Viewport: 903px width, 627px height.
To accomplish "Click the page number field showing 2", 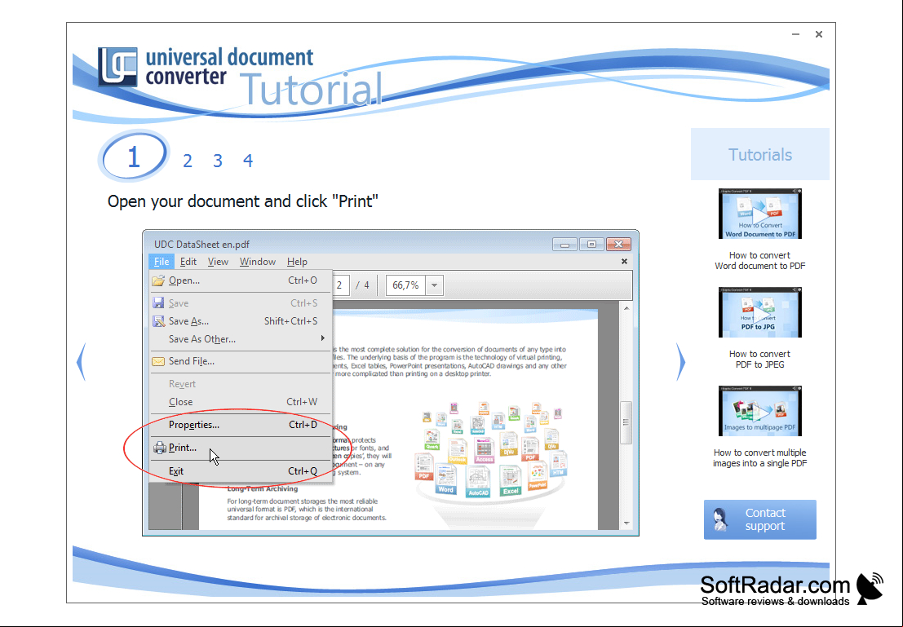I will click(x=340, y=285).
